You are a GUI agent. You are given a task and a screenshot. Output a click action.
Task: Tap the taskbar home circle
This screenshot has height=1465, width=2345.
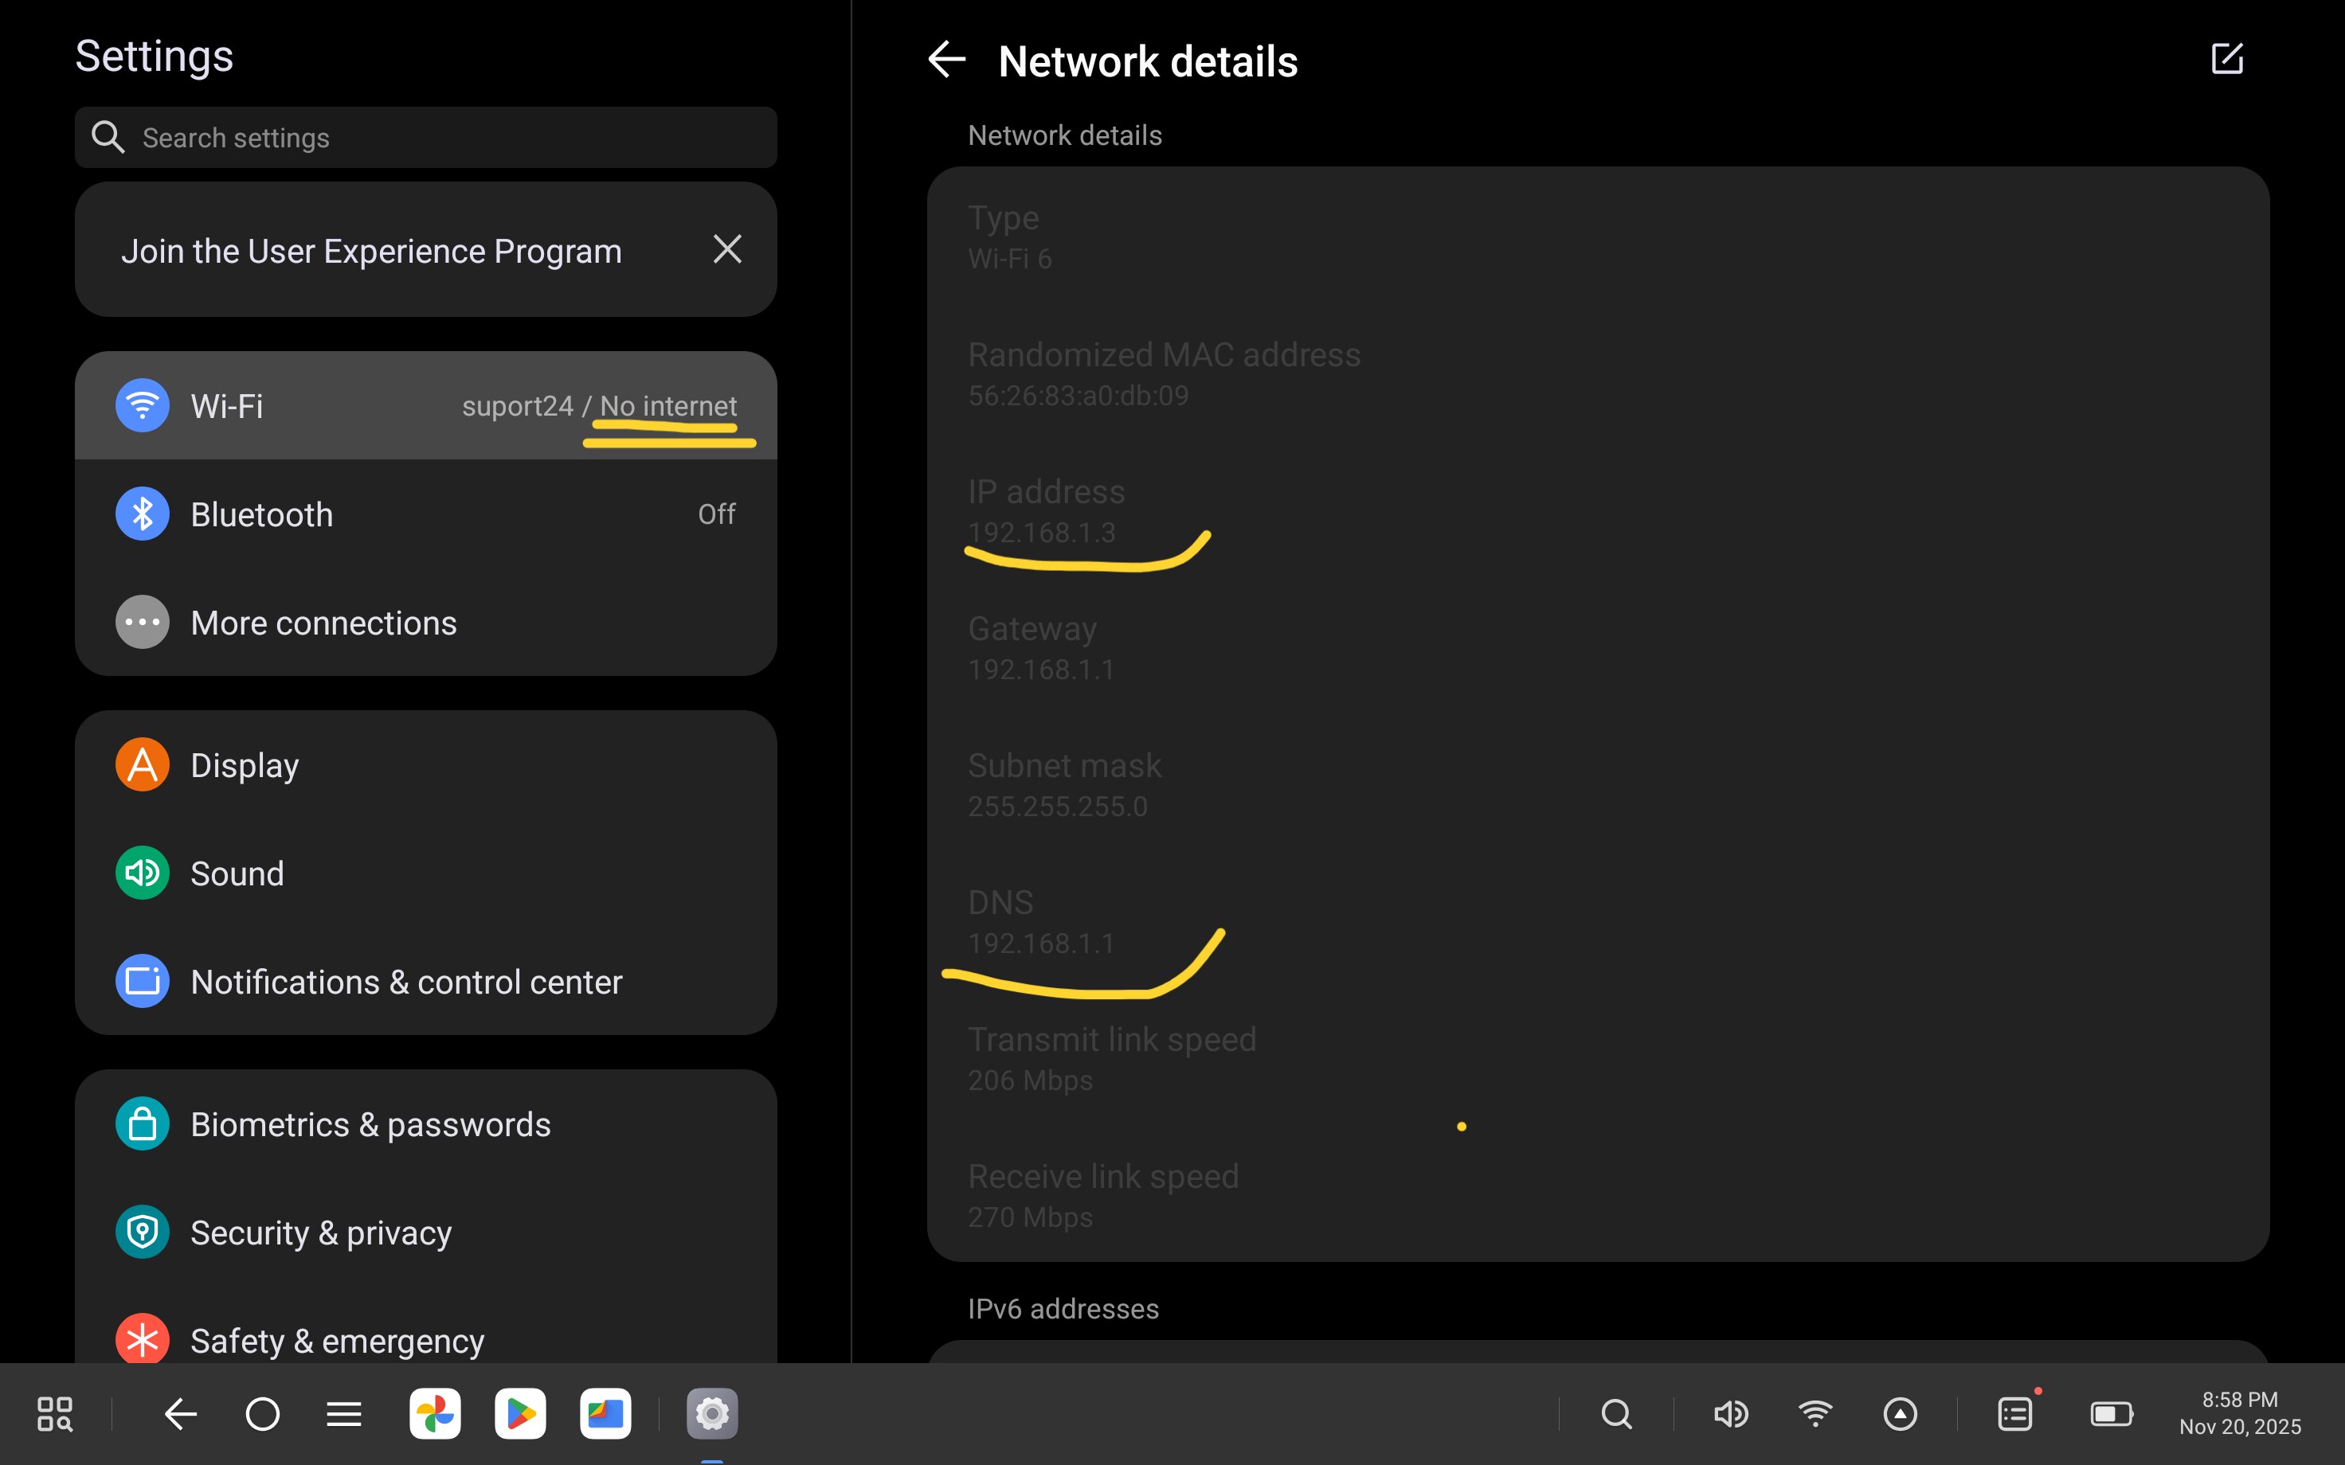[263, 1414]
